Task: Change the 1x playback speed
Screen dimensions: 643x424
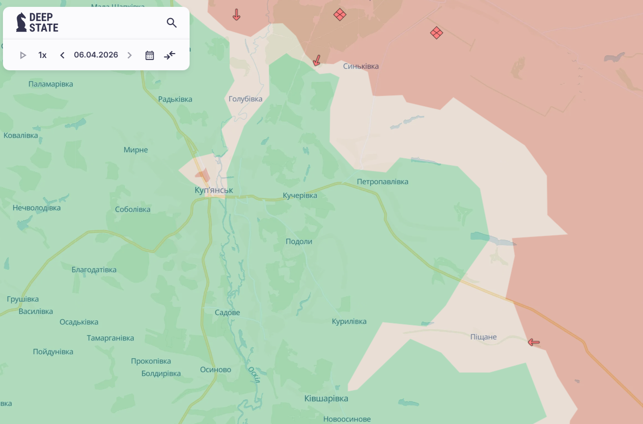Action: tap(43, 55)
